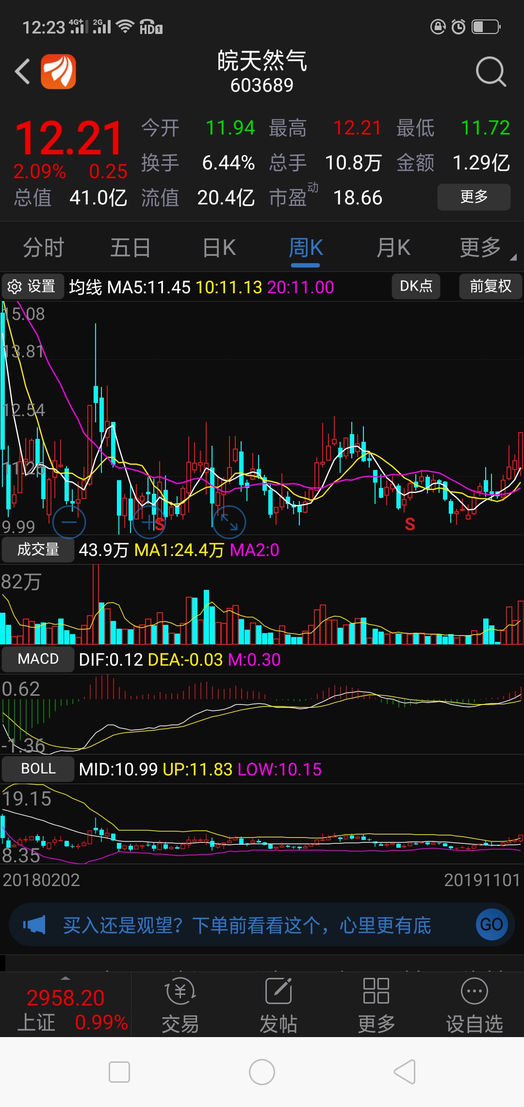524x1107 pixels.
Task: Switch to 日K tab
Action: [219, 248]
